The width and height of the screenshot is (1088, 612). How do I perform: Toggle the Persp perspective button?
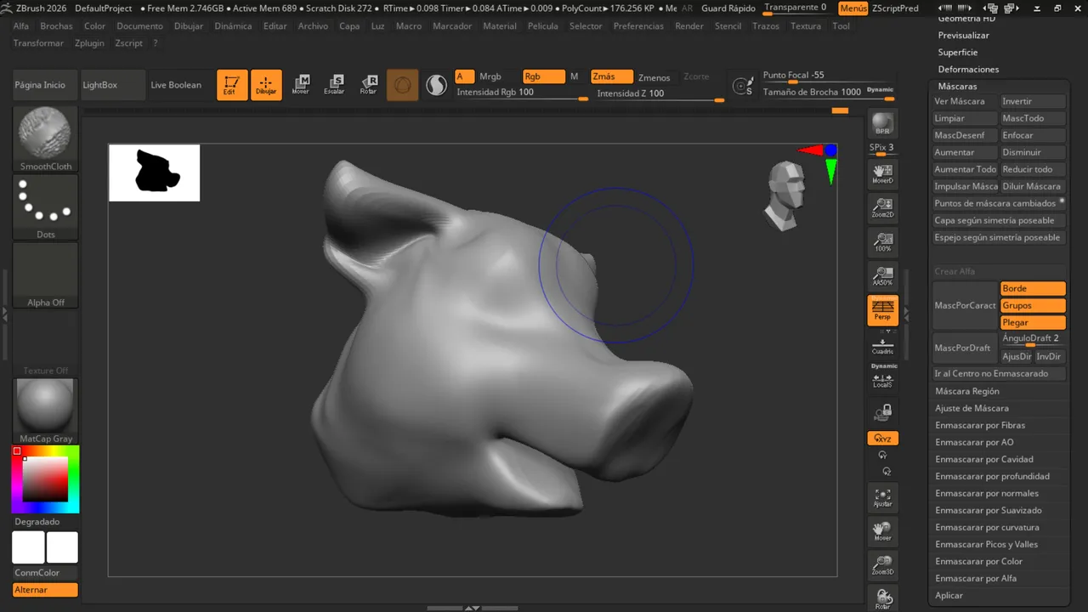(883, 310)
